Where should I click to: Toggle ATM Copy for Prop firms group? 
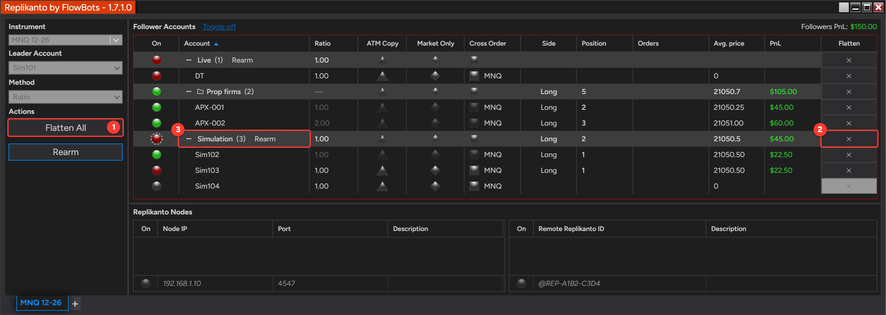coord(382,91)
